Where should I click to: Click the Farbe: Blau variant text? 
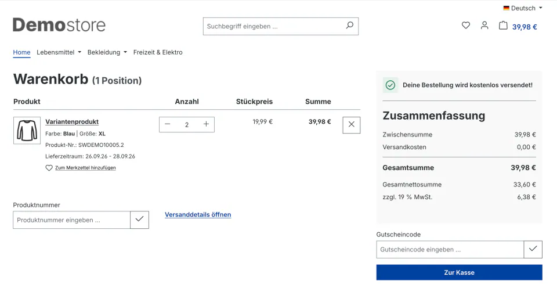coord(60,134)
